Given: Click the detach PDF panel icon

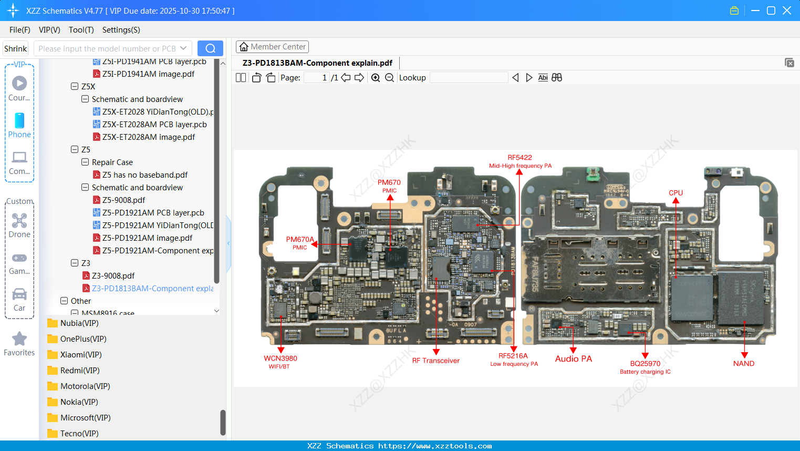Looking at the screenshot, I should point(789,63).
